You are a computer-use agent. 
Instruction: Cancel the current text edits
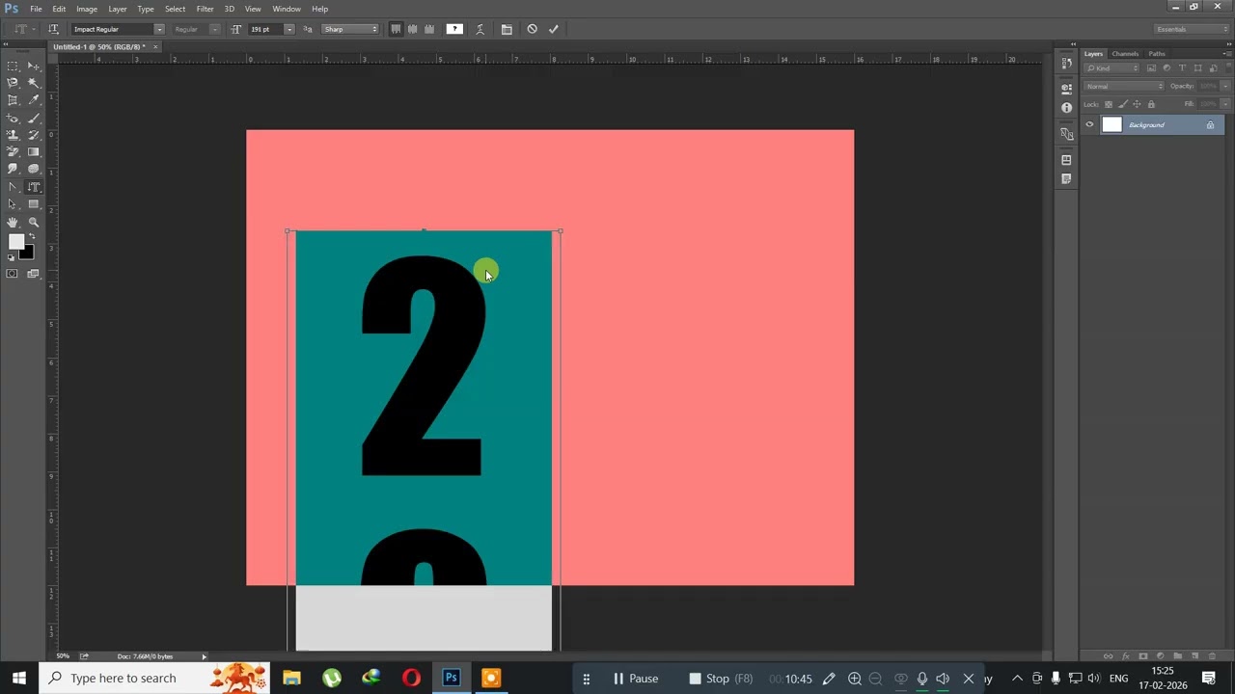point(532,29)
